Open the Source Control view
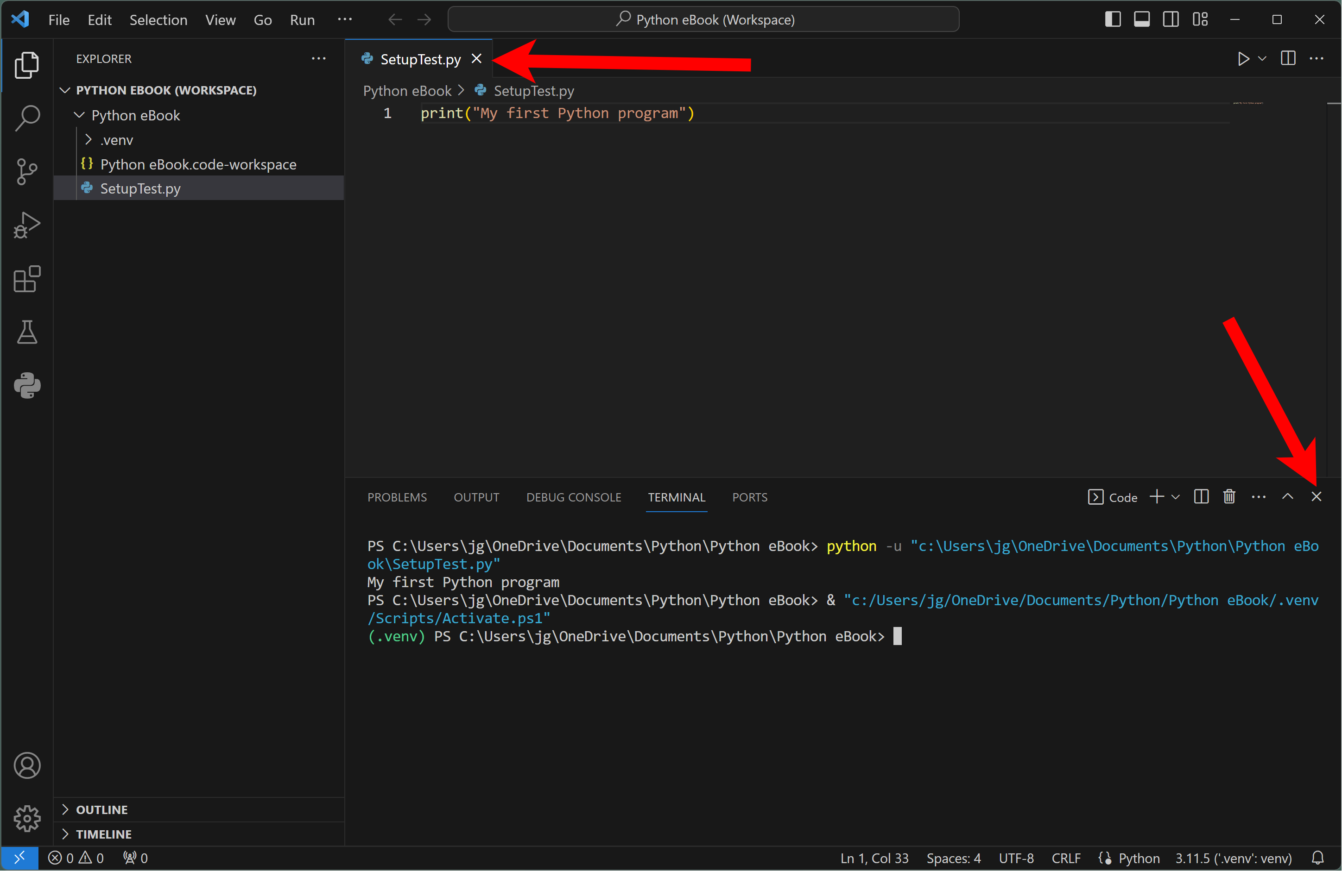 pyautogui.click(x=26, y=172)
